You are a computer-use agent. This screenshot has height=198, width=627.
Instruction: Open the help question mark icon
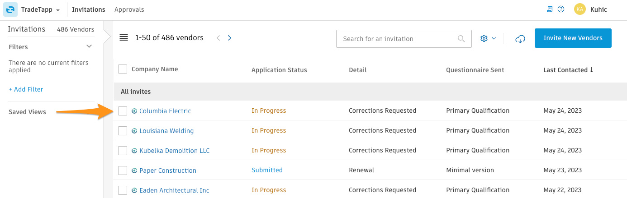[x=561, y=9]
